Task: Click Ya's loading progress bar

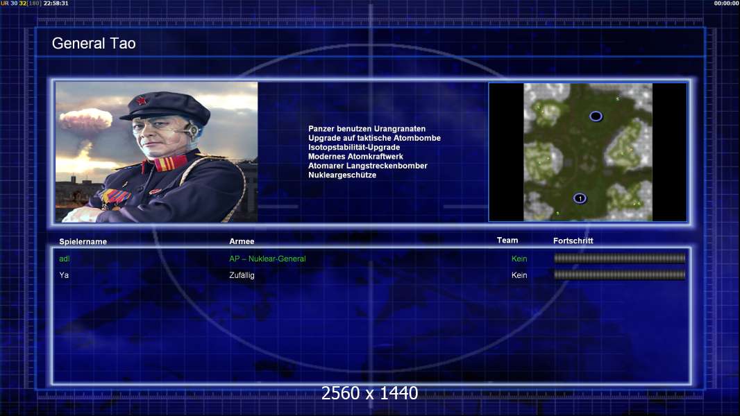Action: click(x=619, y=275)
